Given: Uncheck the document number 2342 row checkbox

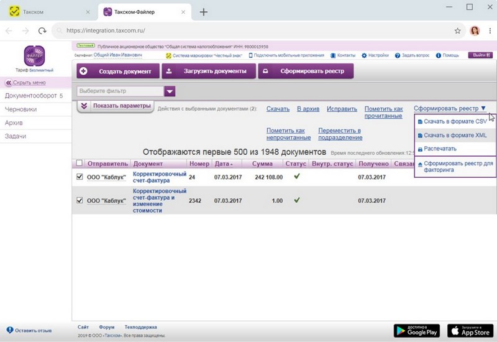Looking at the screenshot, I should coord(79,200).
